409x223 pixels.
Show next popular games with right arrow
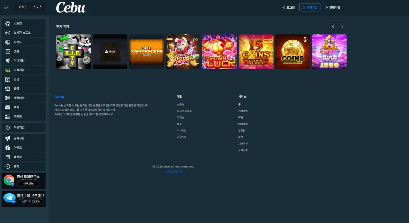(x=342, y=27)
